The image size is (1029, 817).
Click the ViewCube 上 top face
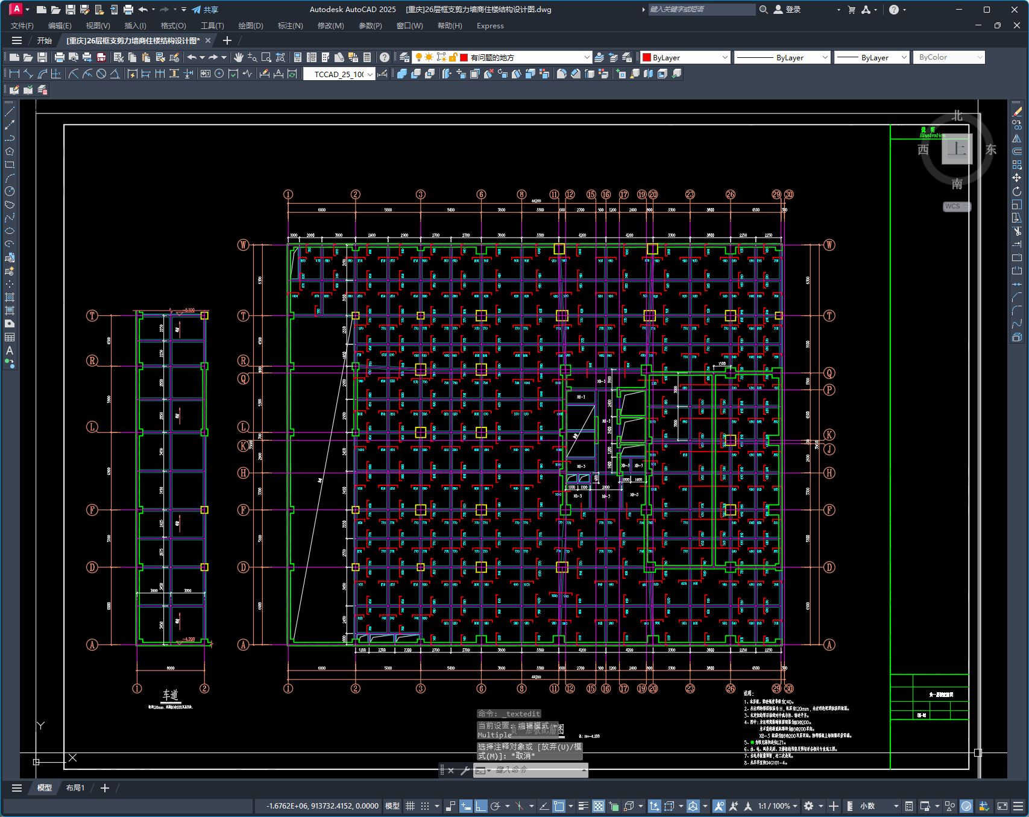click(x=957, y=149)
